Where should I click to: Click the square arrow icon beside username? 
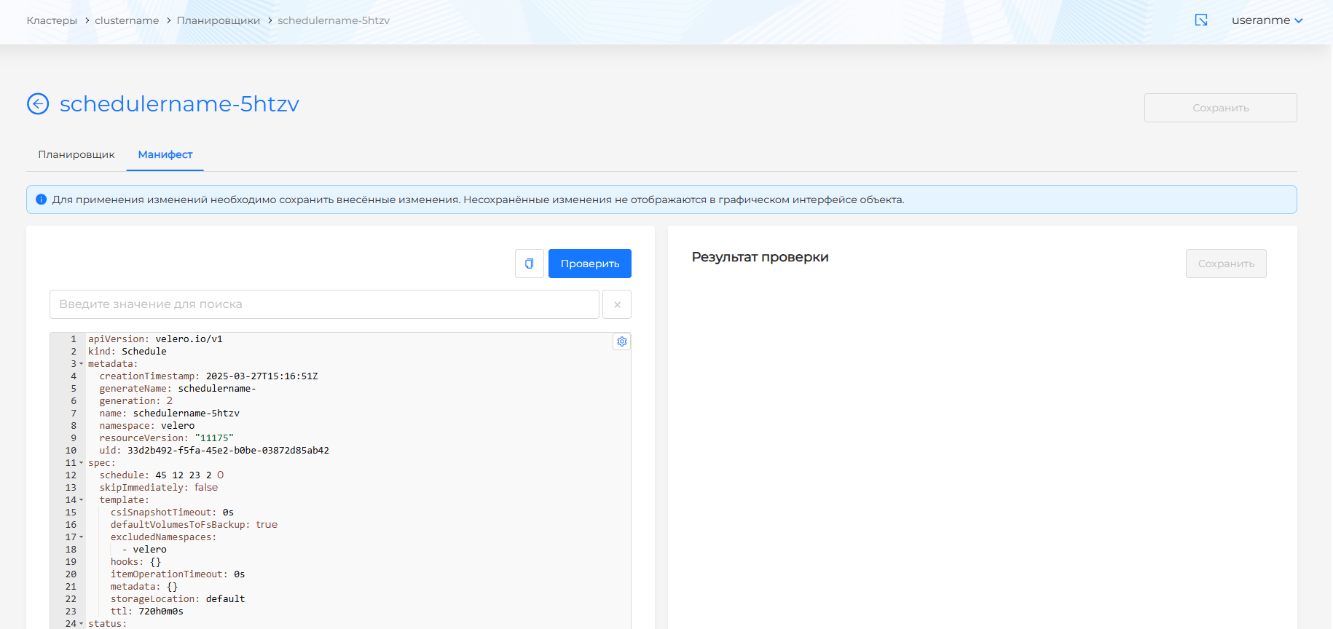(1201, 20)
